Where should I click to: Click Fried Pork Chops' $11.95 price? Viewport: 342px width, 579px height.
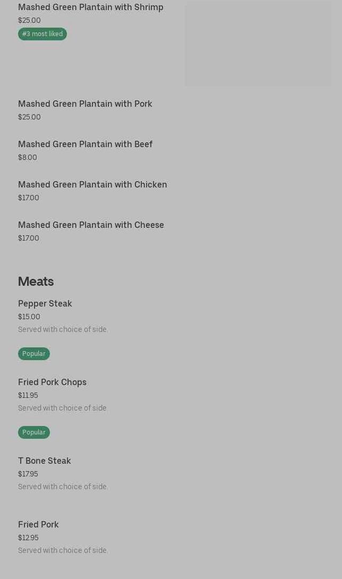tap(28, 396)
